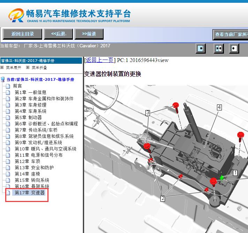This screenshot has height=233, width=248.
Task: Open 第12章 车顶
Action: [x=27, y=161]
